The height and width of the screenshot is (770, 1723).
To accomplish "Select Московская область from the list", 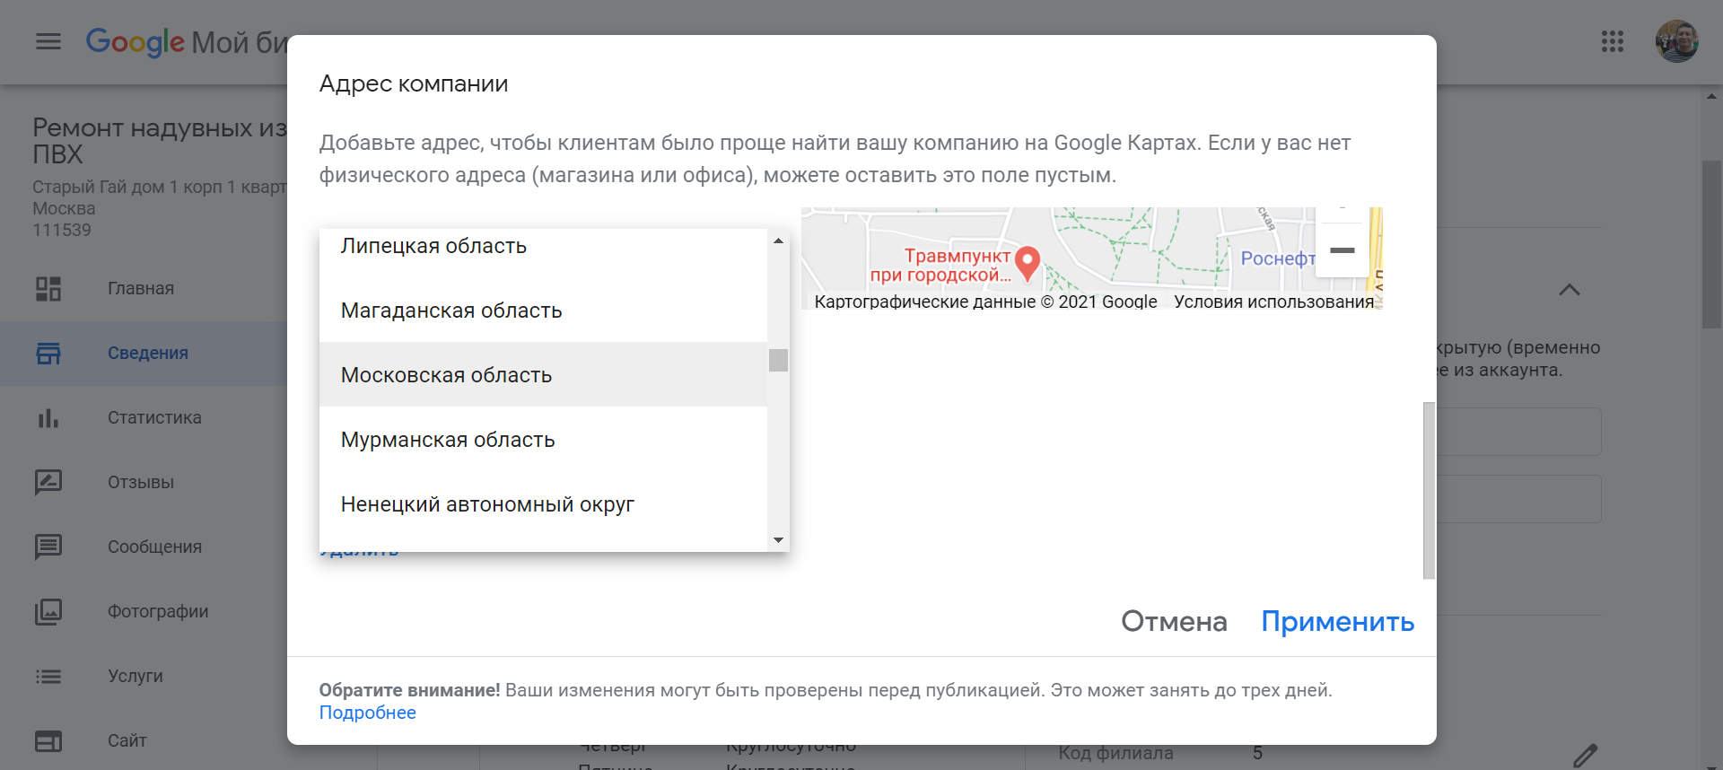I will (543, 375).
